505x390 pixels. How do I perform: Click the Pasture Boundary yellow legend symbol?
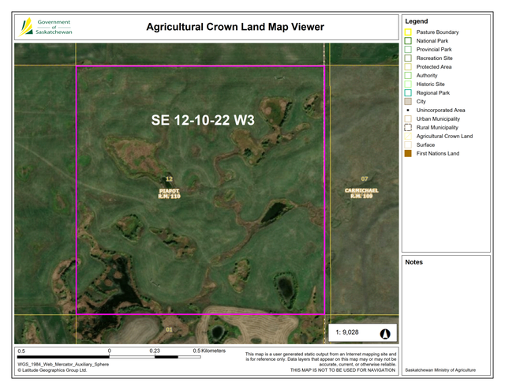408,32
